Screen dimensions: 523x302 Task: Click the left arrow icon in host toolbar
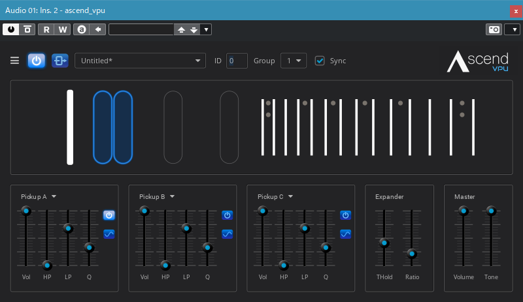[x=97, y=29]
